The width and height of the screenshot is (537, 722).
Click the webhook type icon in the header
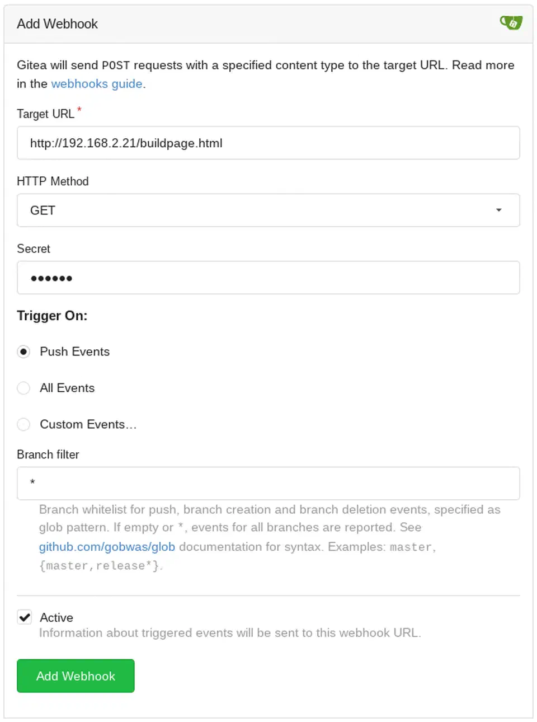pyautogui.click(x=511, y=23)
